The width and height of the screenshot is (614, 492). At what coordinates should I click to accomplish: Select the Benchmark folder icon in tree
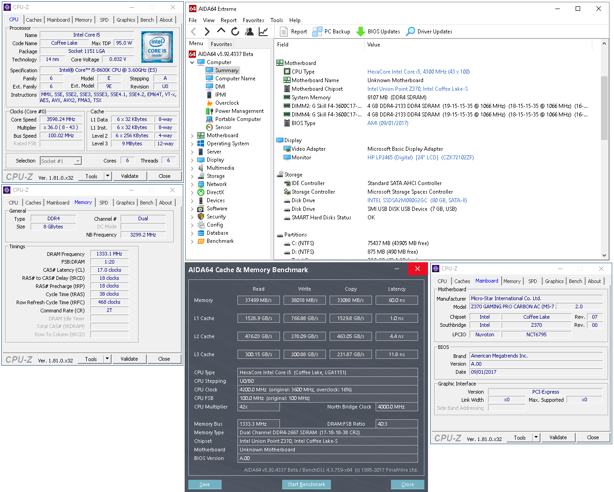point(201,241)
